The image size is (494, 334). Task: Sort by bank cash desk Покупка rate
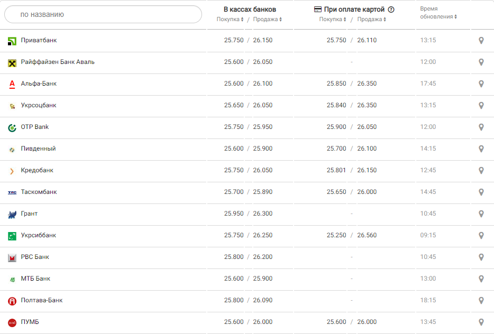pos(230,20)
